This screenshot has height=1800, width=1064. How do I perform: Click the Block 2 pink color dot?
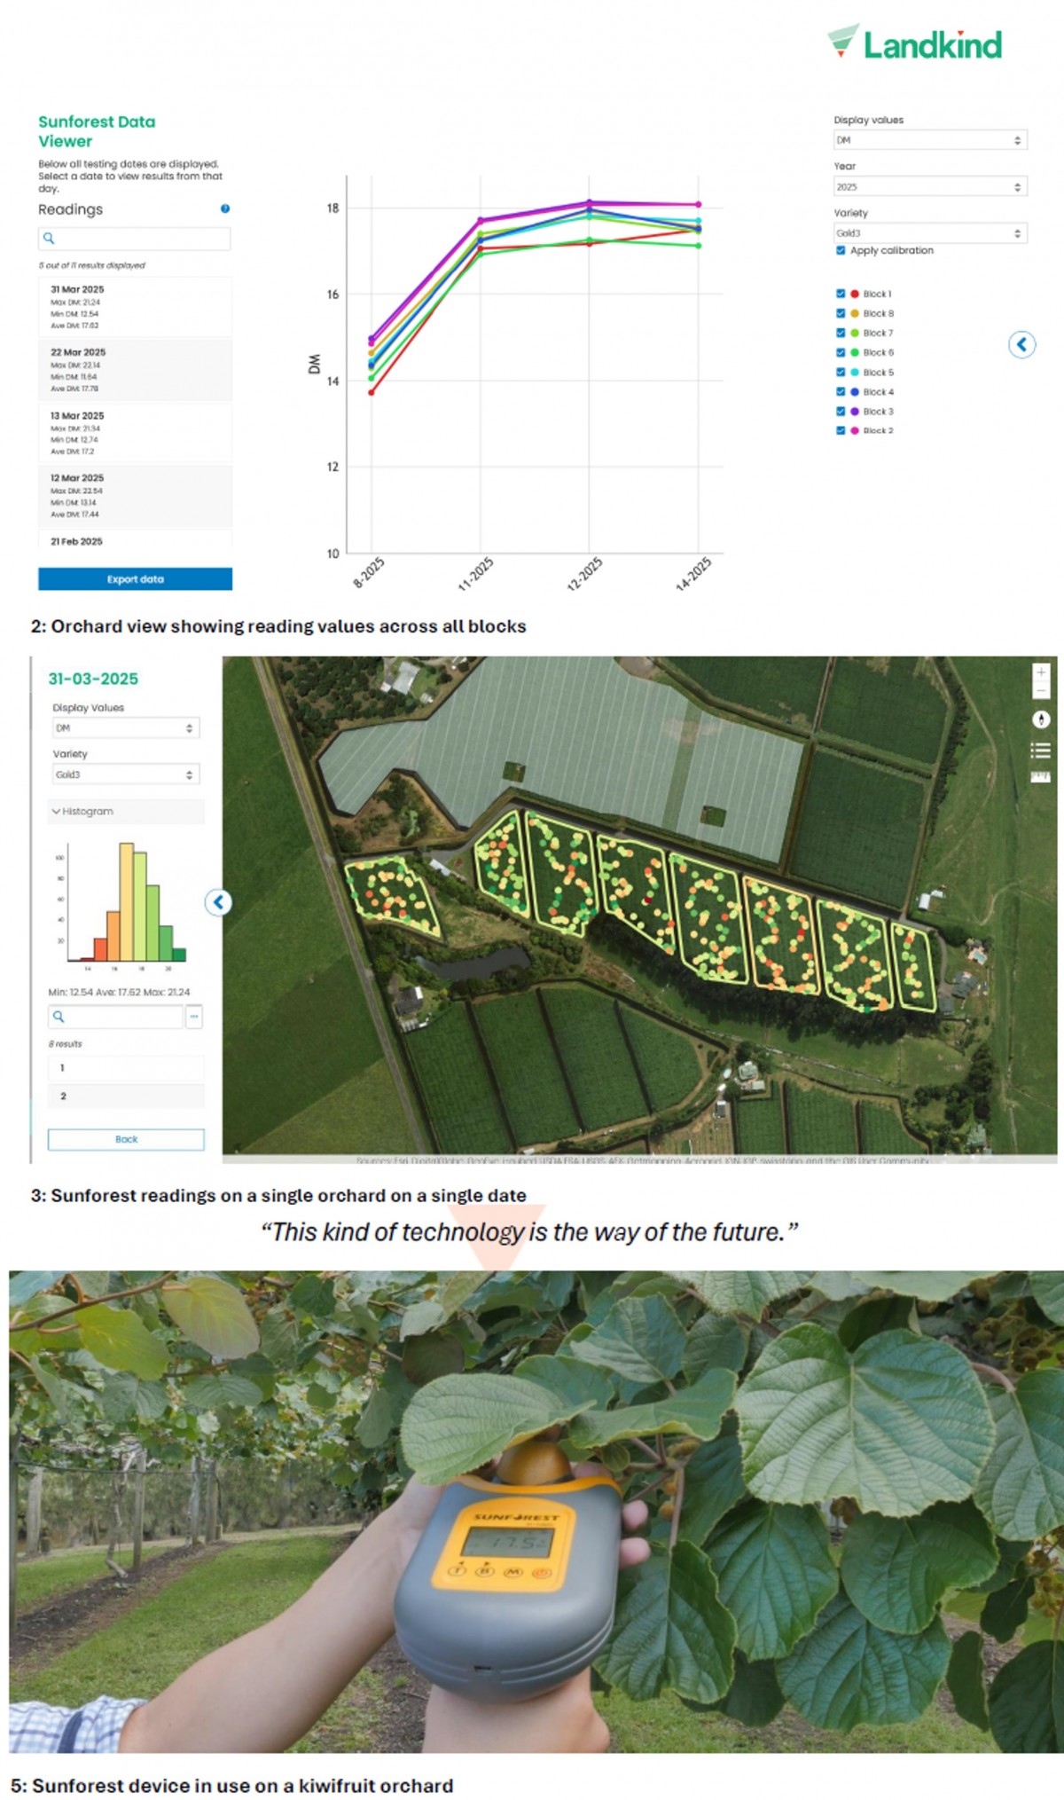[x=855, y=430]
